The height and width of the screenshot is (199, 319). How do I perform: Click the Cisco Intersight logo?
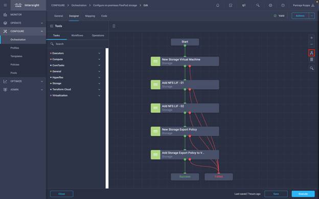pyautogui.click(x=27, y=5)
